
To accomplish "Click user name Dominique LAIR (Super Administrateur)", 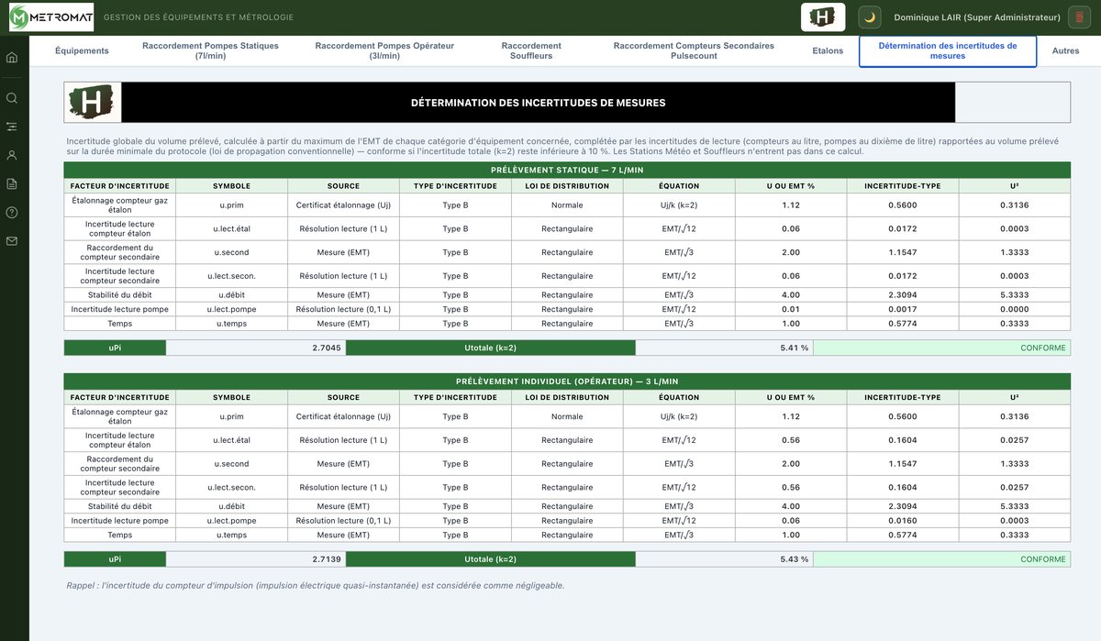I will click(x=977, y=17).
